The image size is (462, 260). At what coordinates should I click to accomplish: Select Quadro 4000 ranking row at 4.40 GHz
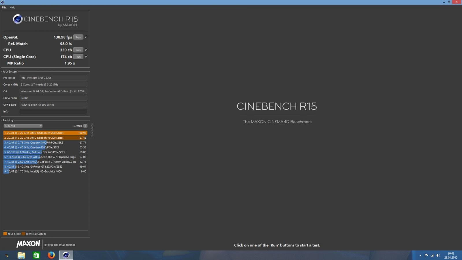[x=45, y=147]
